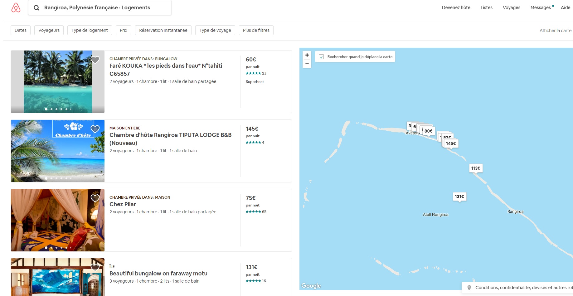Go to Voyages in top menu
The width and height of the screenshot is (573, 296).
(x=511, y=7)
